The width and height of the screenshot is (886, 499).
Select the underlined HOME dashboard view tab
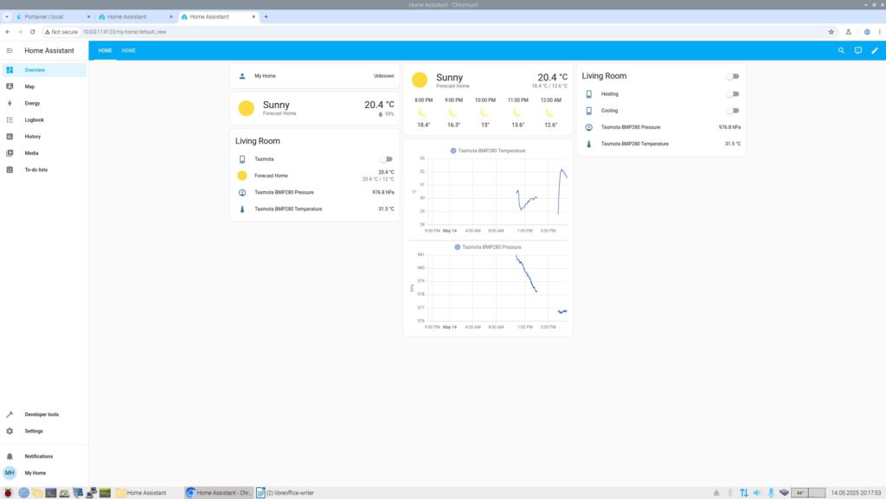click(x=105, y=51)
